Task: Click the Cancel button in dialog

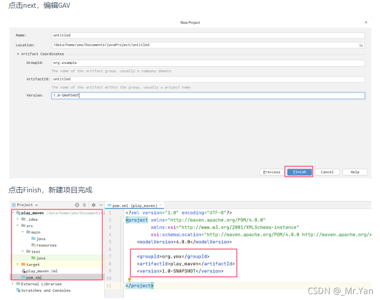Action: click(x=327, y=172)
